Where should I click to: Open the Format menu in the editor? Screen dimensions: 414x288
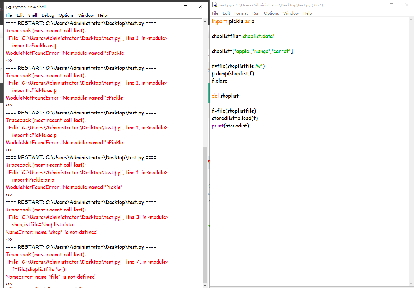tap(241, 13)
